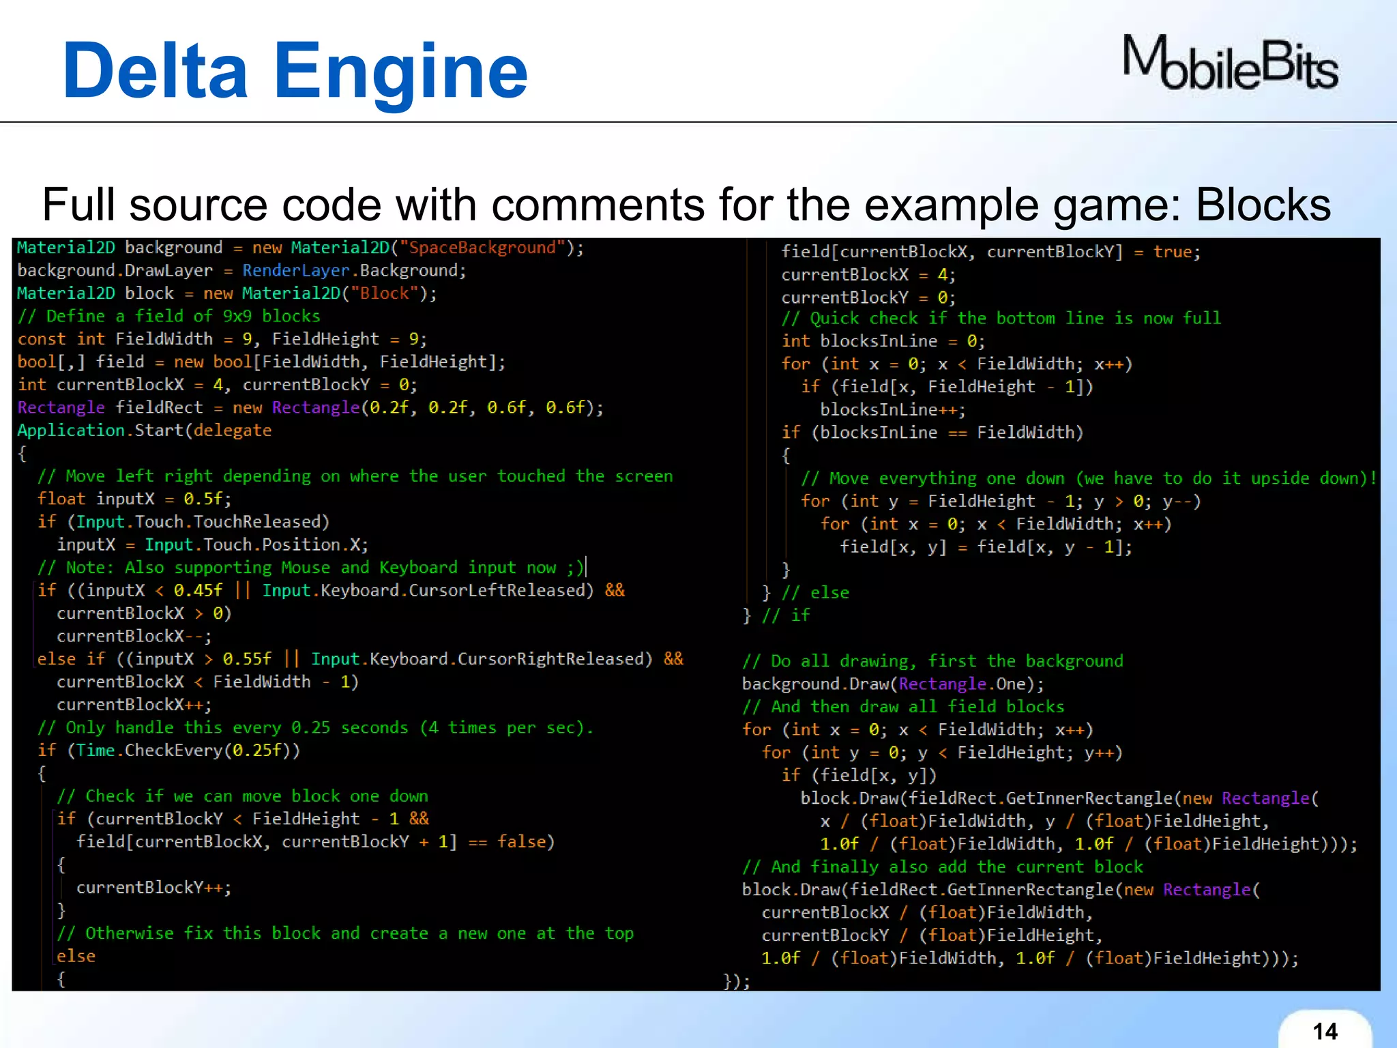Click the 'bool[,] field = new bool' line
The height and width of the screenshot is (1048, 1397).
point(261,362)
